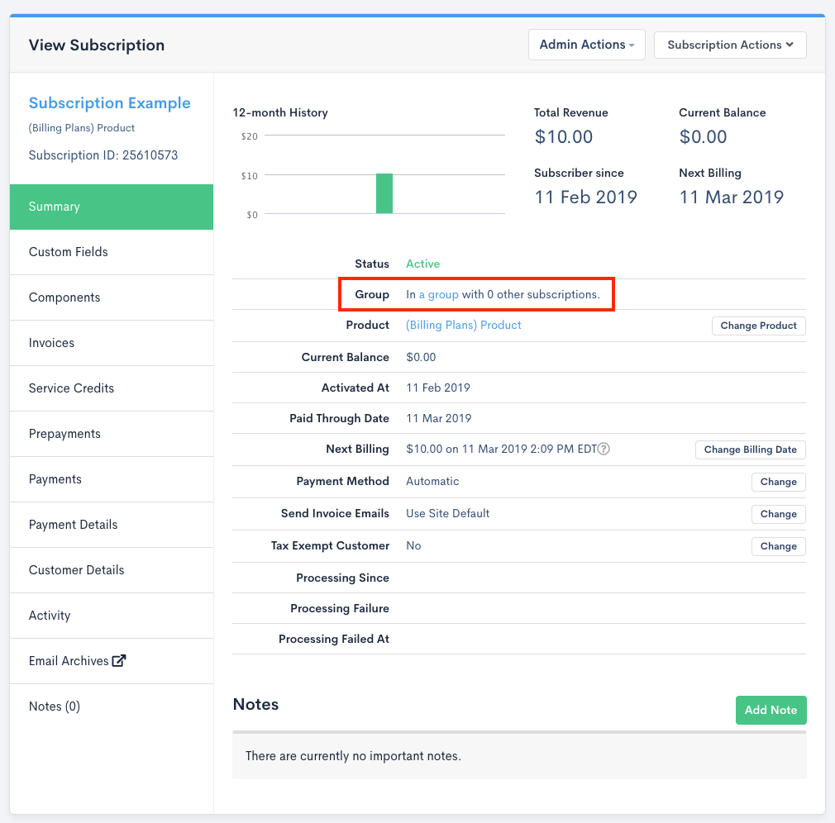The width and height of the screenshot is (835, 823).
Task: View the Invoices section
Action: (51, 343)
